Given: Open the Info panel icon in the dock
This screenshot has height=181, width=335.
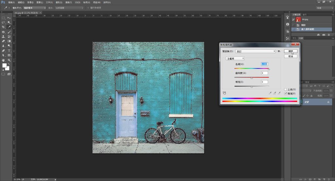Looking at the screenshot, I should pos(287,24).
